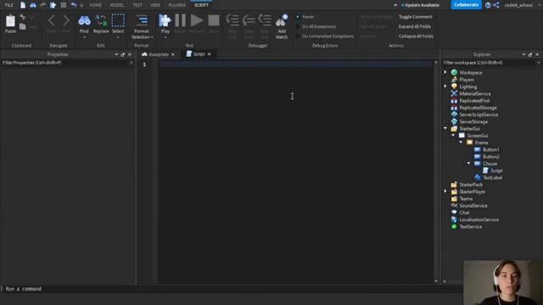Click Collapse All Folds action
The width and height of the screenshot is (543, 305).
(416, 36)
